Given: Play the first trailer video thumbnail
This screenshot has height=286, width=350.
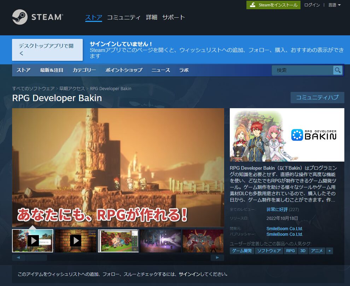Looking at the screenshot, I should pos(33,241).
